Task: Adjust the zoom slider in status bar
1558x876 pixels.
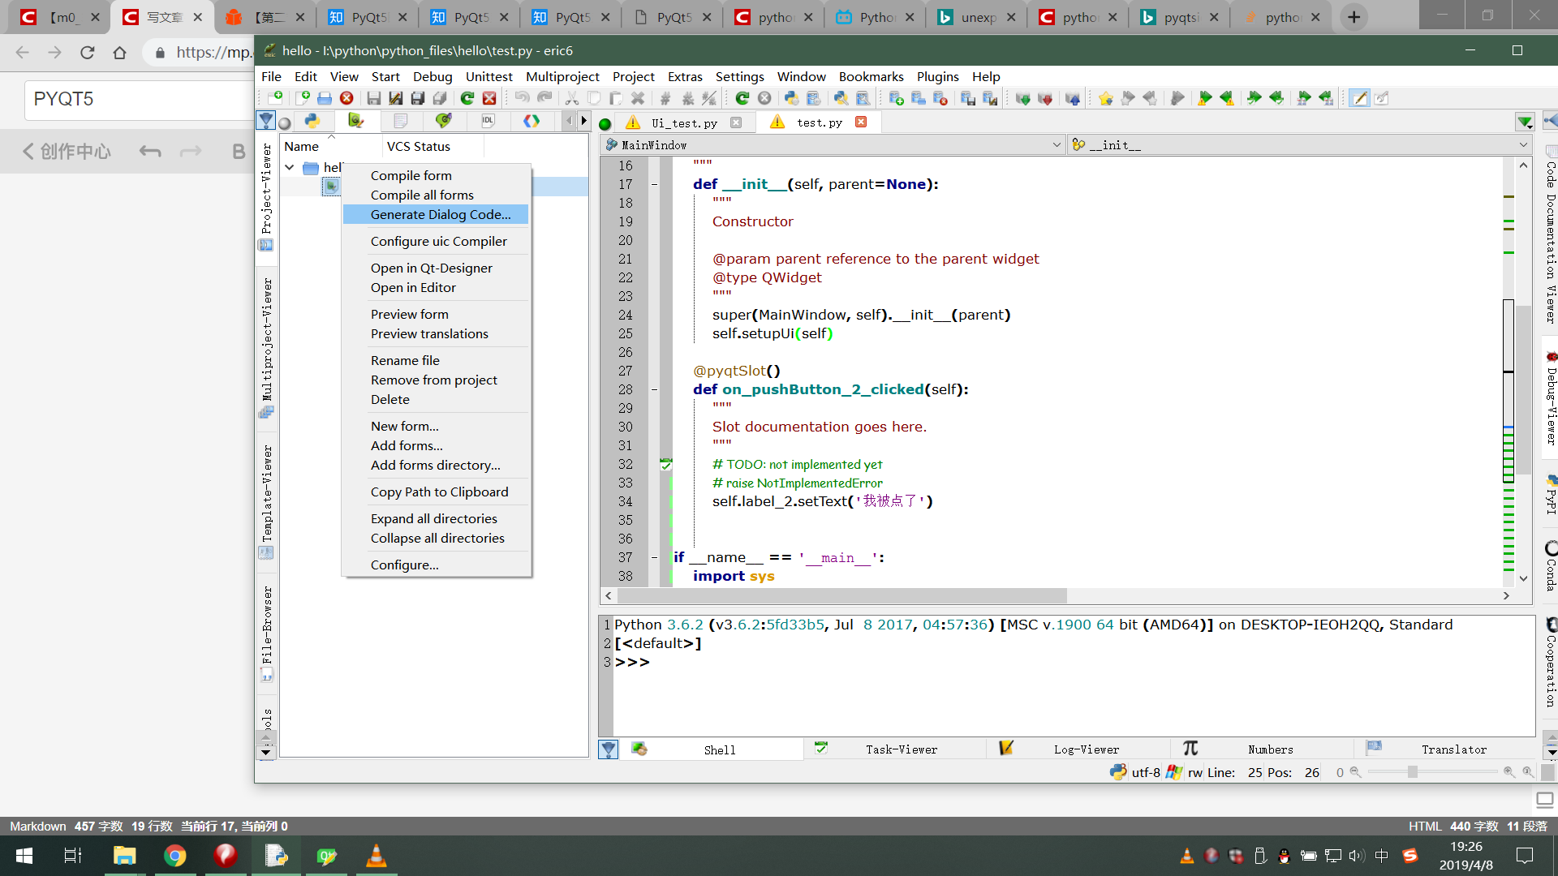Action: pos(1413,772)
